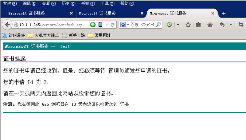Close the middle Microsoft 证书服务 tab
Viewport: 246px width, 140px height.
click(x=142, y=13)
